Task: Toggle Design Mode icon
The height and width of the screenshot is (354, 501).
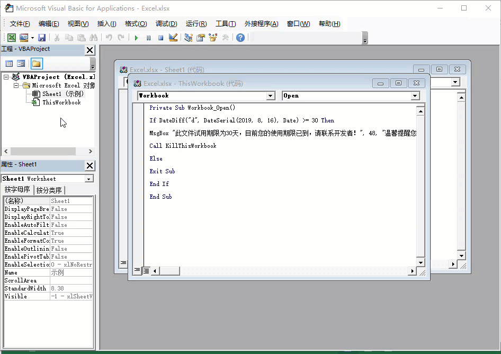Action: point(173,38)
